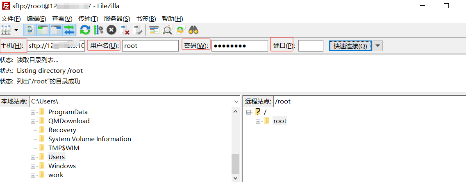Select the work folder
The image size is (466, 182).
pos(56,175)
